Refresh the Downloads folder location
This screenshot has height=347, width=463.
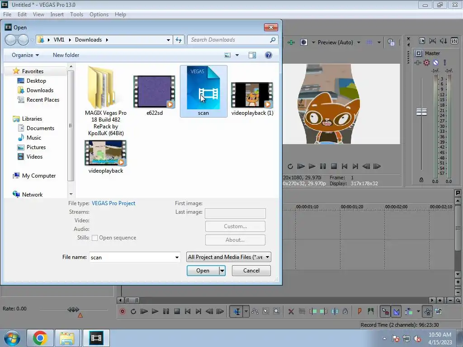179,40
